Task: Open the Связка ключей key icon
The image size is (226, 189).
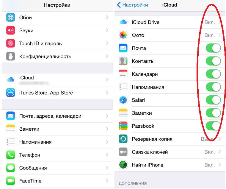Action: coord(123,152)
